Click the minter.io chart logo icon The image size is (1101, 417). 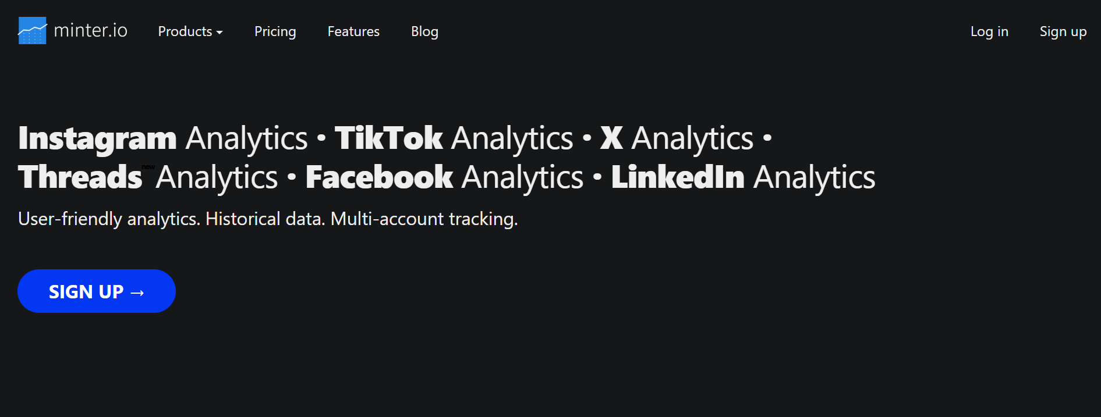coord(32,31)
